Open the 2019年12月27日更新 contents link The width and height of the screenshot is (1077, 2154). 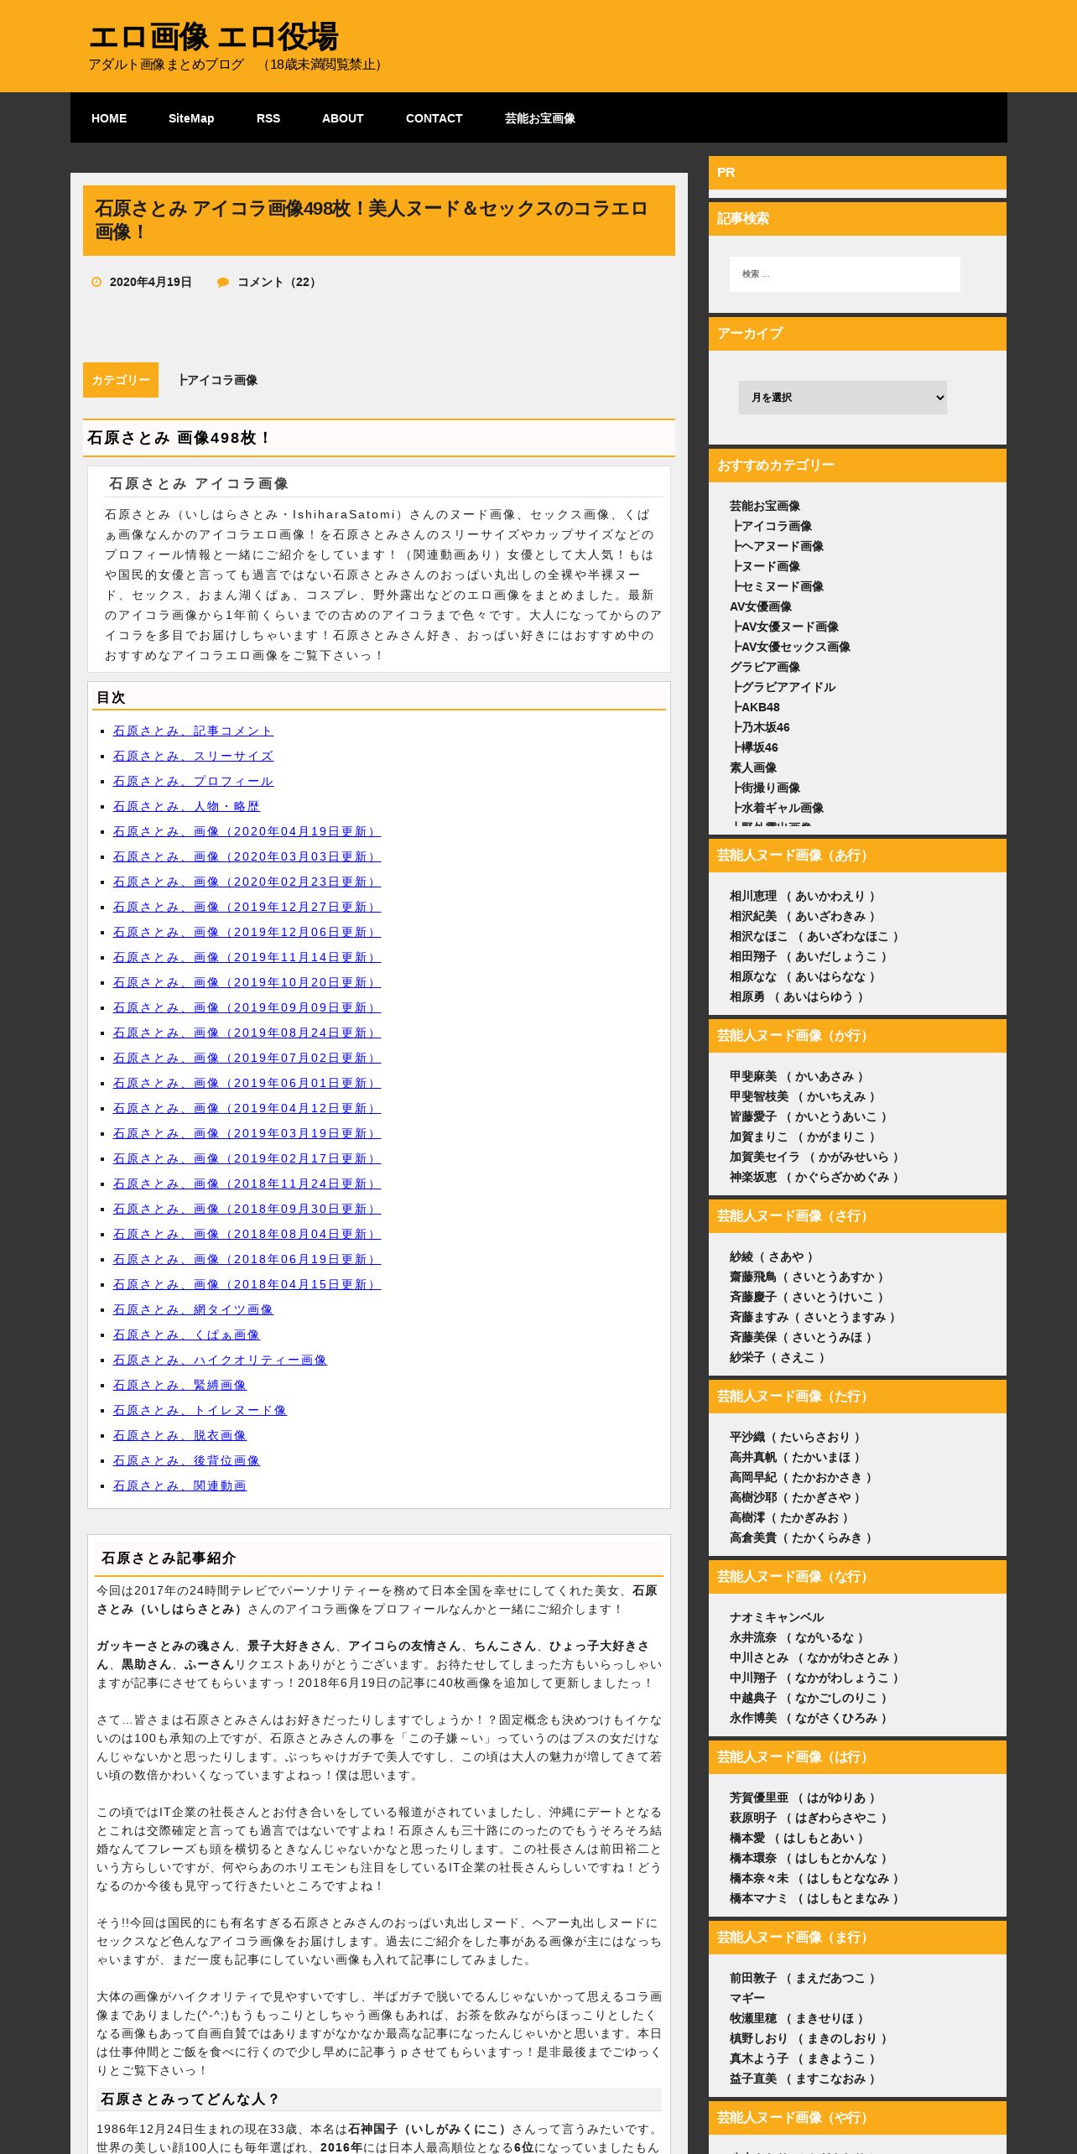point(247,907)
